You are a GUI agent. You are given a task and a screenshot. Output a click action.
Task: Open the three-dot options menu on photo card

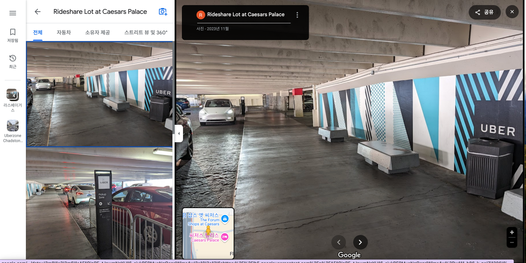click(x=297, y=15)
